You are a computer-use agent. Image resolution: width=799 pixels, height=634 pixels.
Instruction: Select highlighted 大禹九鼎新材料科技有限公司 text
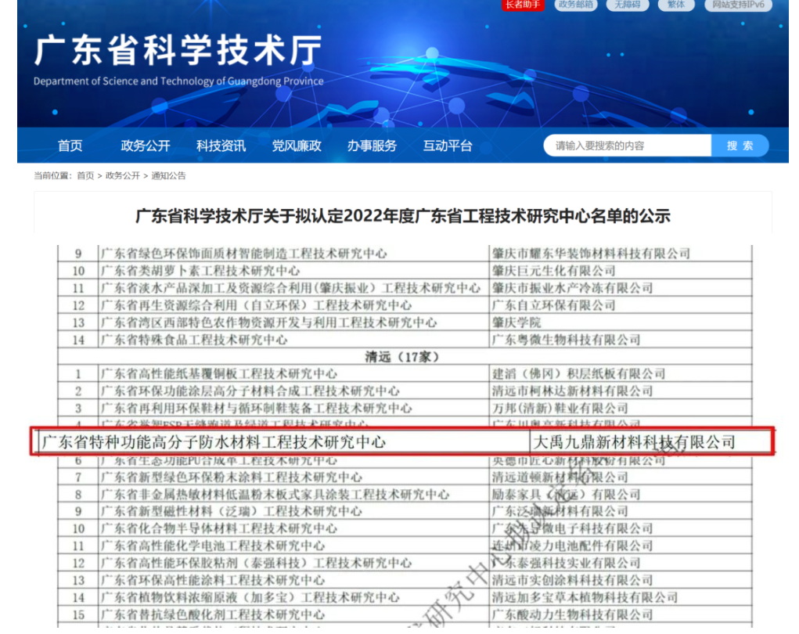[x=634, y=442]
